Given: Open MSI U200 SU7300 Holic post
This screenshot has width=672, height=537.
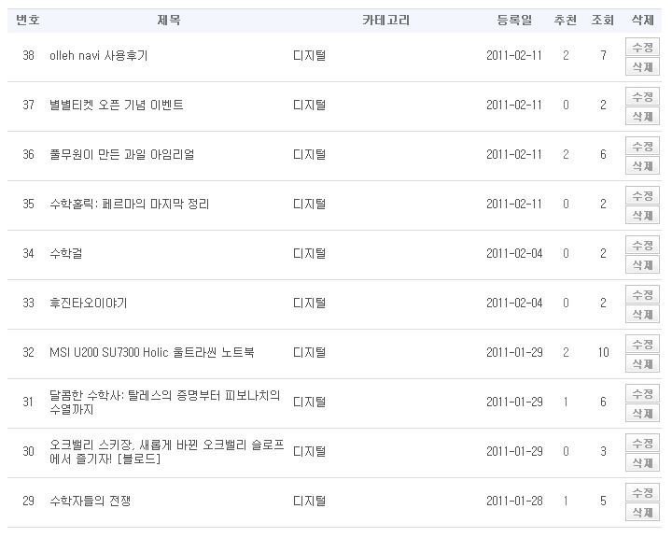Looking at the screenshot, I should click(152, 352).
